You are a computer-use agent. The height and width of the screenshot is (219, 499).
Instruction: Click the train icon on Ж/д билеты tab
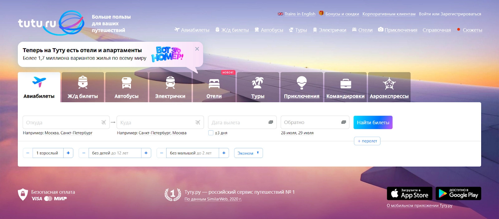(x=83, y=82)
